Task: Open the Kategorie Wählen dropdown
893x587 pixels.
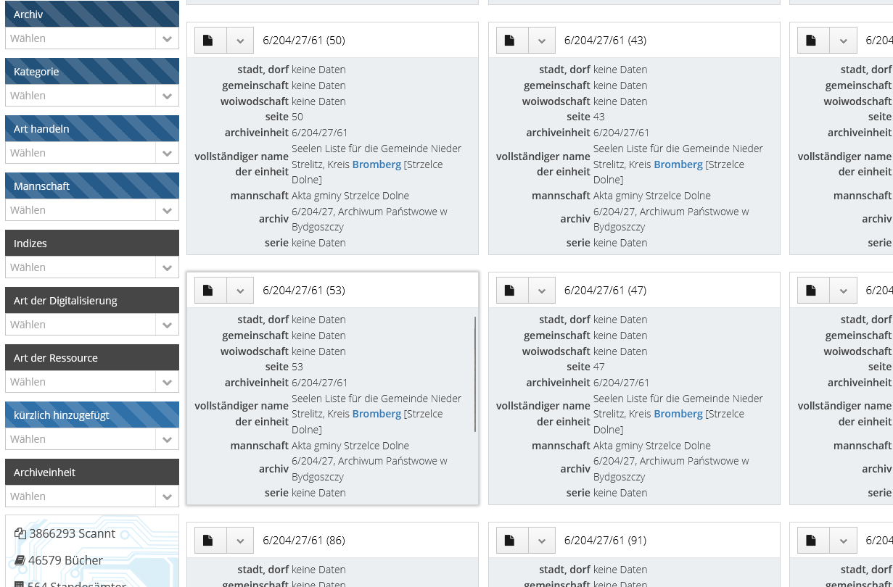Action: [x=92, y=96]
